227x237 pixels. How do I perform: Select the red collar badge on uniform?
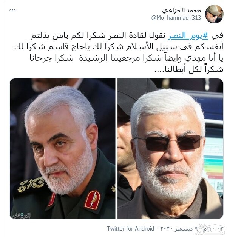pyautogui.click(x=92, y=200)
